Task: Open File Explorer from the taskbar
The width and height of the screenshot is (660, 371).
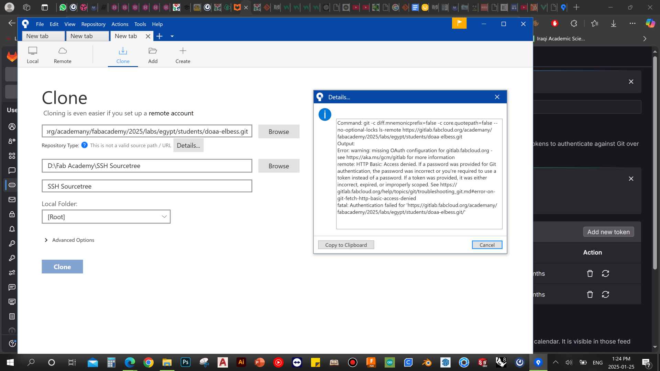Action: 167,362
